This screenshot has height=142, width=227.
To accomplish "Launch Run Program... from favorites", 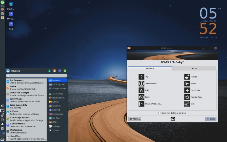I will pos(26,82).
